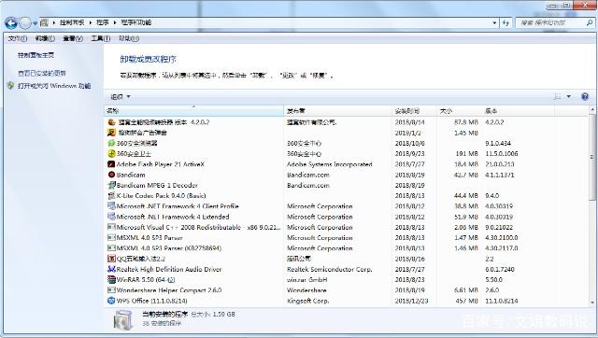
Task: Click the Bandicam MPEG-1 Decoder icon
Action: [111, 185]
